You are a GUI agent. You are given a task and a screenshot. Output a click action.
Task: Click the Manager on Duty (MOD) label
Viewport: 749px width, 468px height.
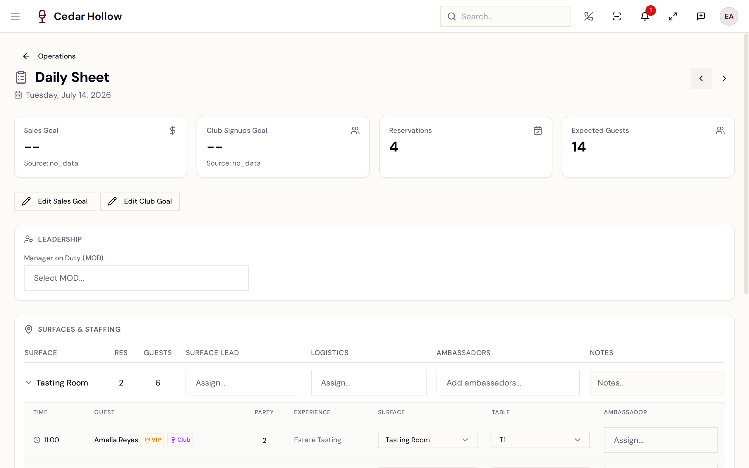click(x=64, y=258)
